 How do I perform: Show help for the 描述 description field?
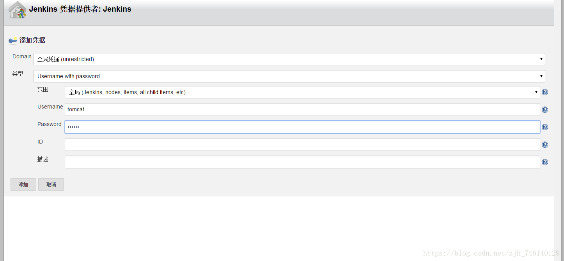(x=545, y=162)
